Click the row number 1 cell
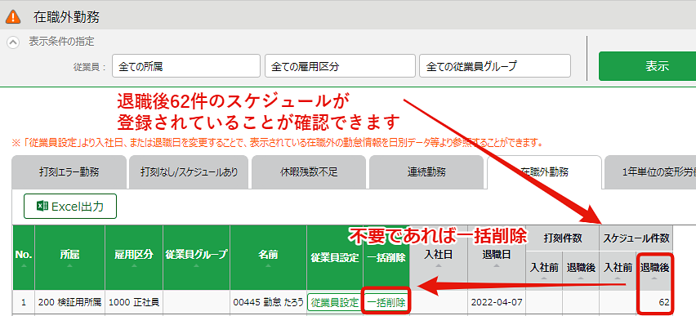The width and height of the screenshot is (696, 316). (x=23, y=303)
